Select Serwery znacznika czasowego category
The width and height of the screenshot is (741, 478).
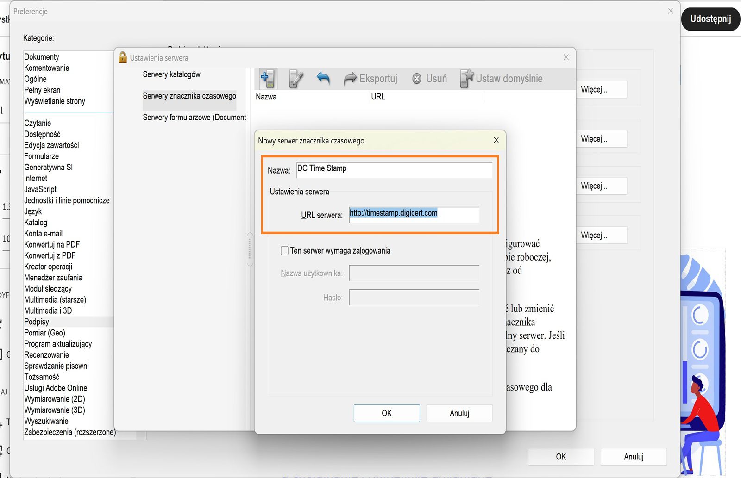(x=189, y=96)
